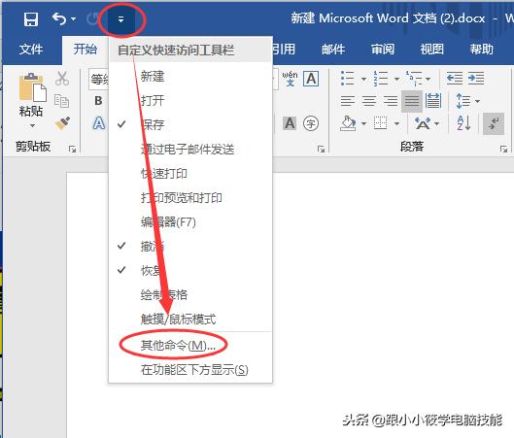514x438 pixels.
Task: Click the Decrease Indent icon
Action: click(455, 79)
